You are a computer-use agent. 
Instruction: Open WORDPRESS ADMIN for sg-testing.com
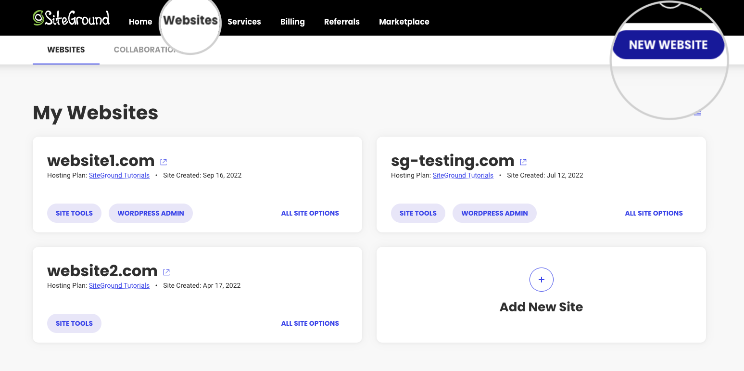point(494,213)
